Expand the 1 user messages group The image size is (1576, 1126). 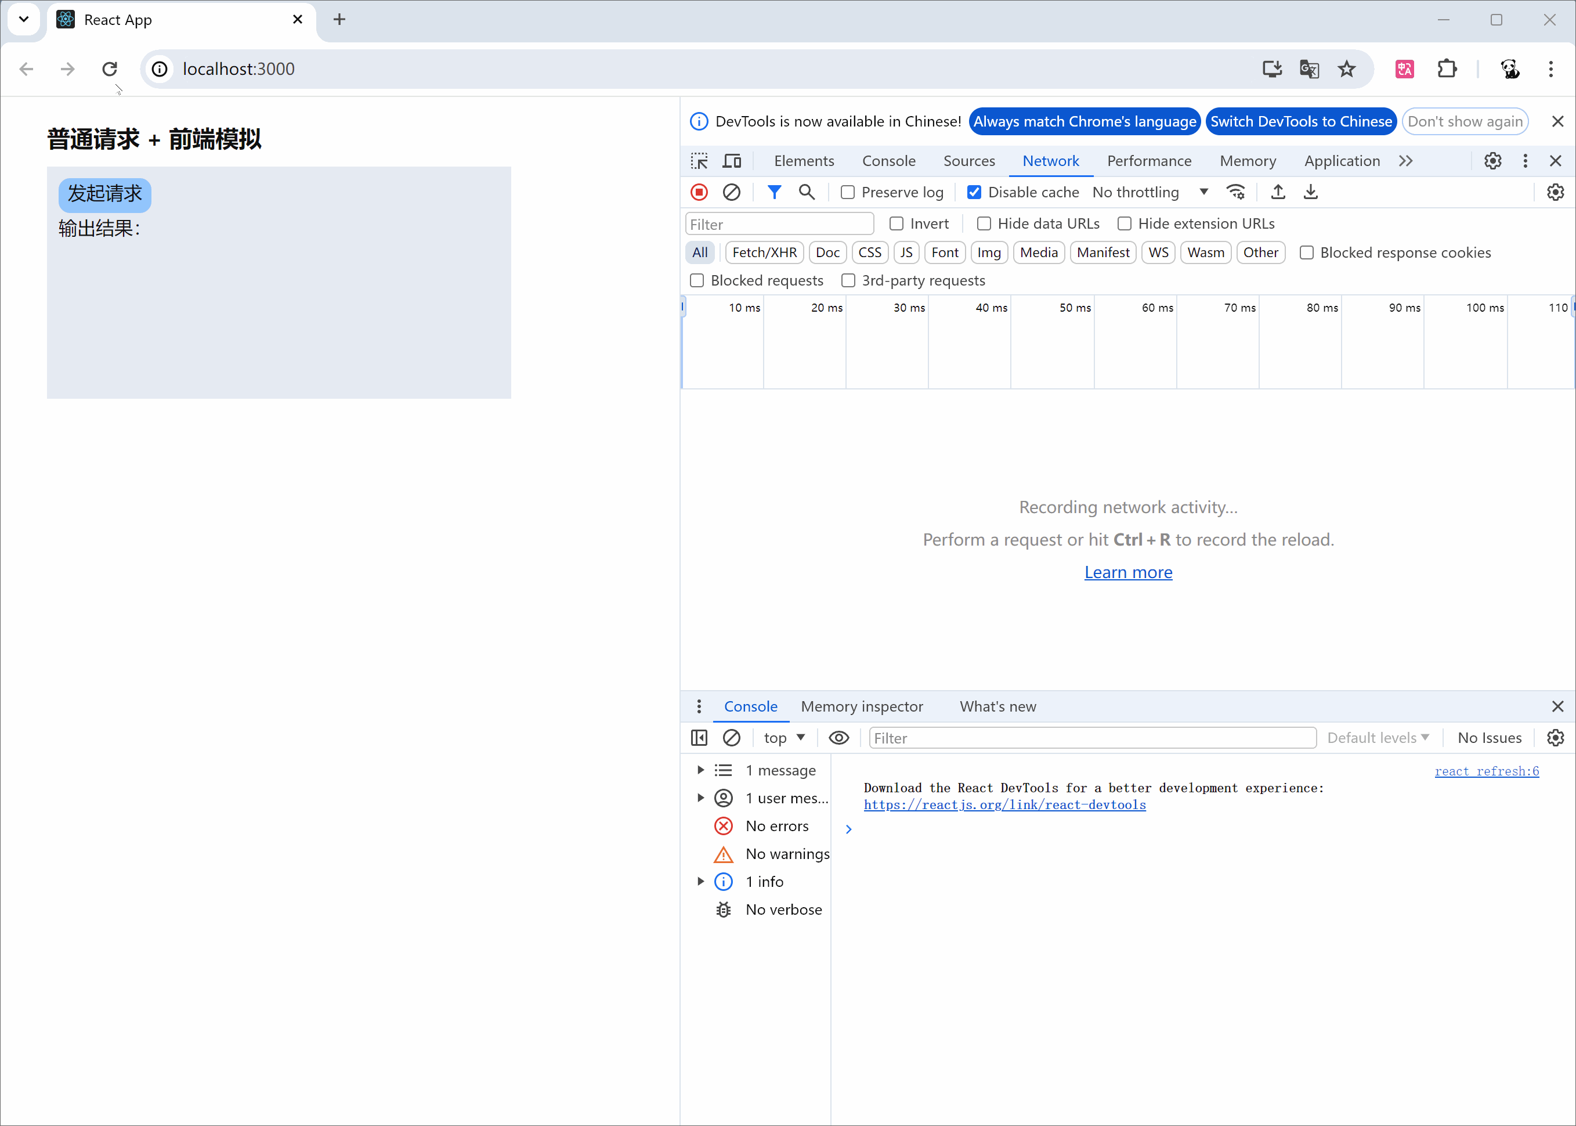click(701, 798)
